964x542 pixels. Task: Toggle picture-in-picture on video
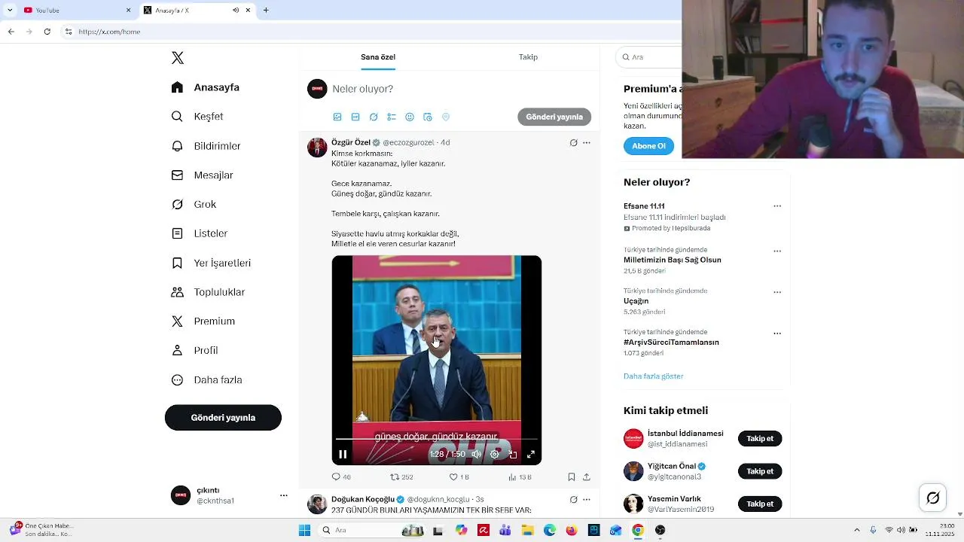click(513, 455)
